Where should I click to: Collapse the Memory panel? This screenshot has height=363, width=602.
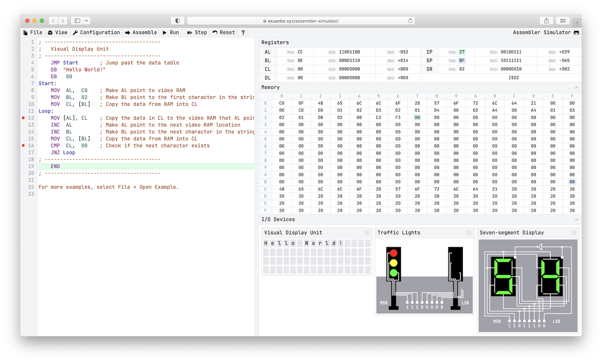(577, 88)
